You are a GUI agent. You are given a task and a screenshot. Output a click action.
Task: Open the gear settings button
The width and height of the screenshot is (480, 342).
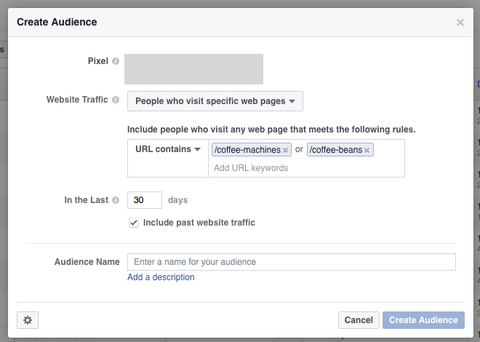[28, 320]
